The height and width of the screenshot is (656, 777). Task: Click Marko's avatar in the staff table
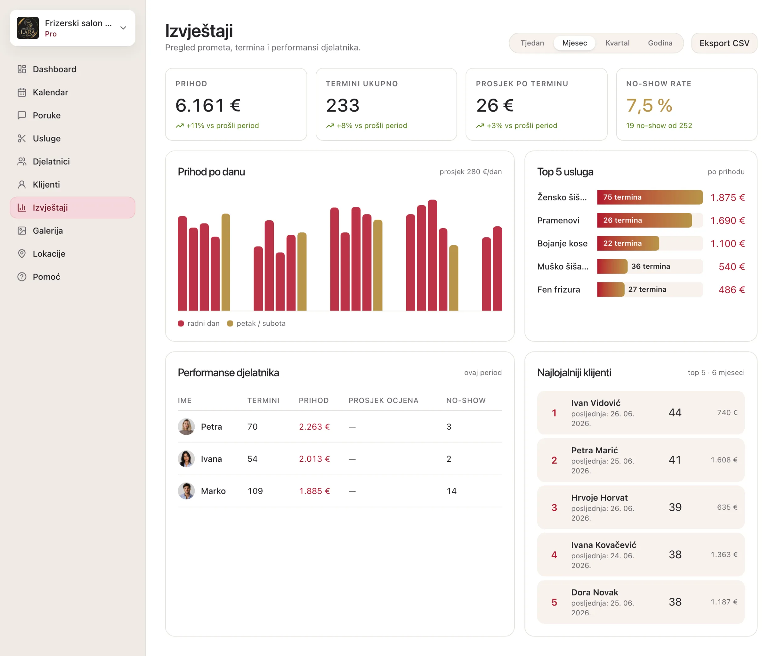pos(186,491)
